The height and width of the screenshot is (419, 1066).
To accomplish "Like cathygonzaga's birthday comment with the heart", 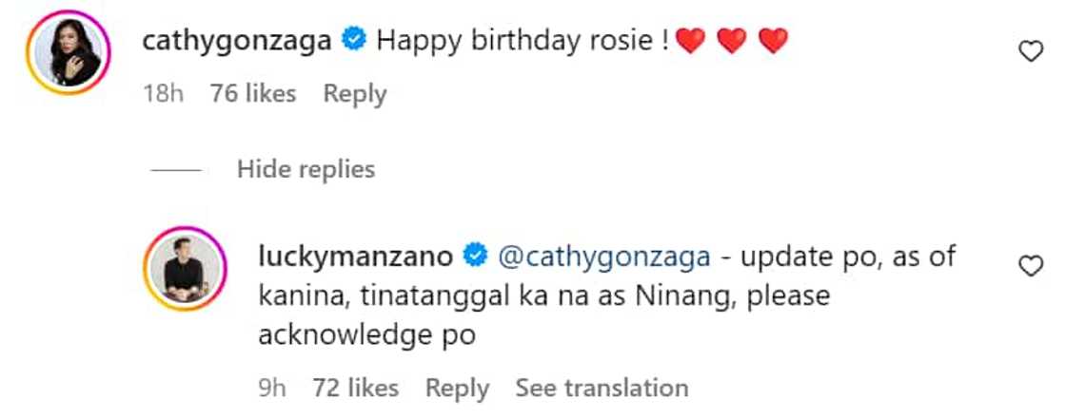I will tap(1031, 52).
